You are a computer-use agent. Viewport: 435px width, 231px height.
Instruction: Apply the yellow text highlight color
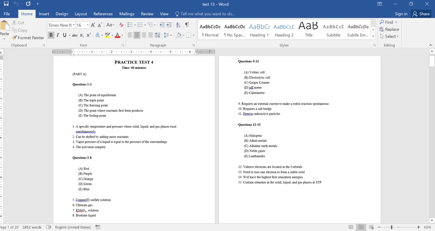[107, 35]
